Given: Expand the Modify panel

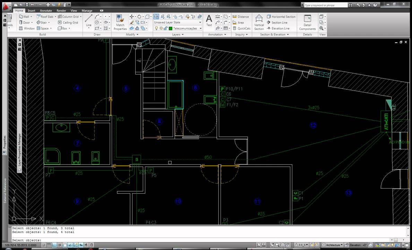Looking at the screenshot, I should coord(132,34).
